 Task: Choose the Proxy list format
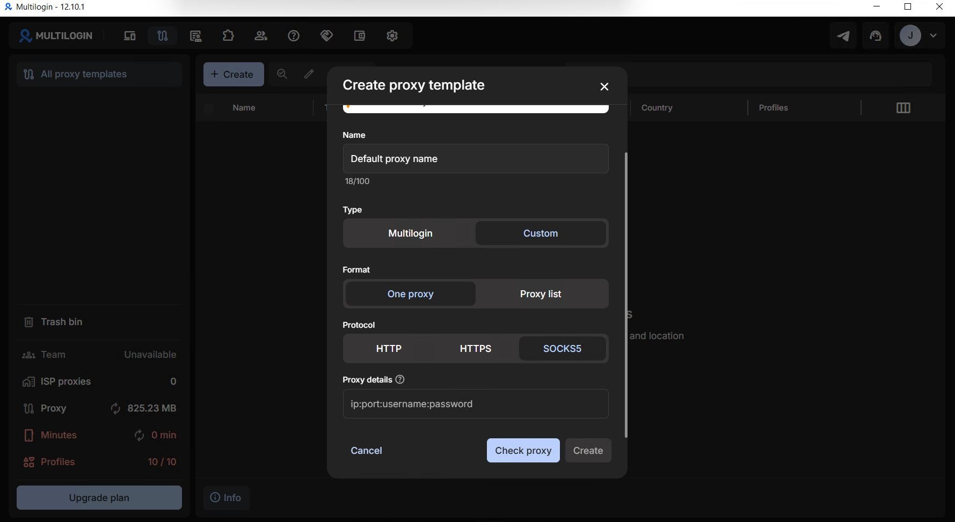[541, 294]
